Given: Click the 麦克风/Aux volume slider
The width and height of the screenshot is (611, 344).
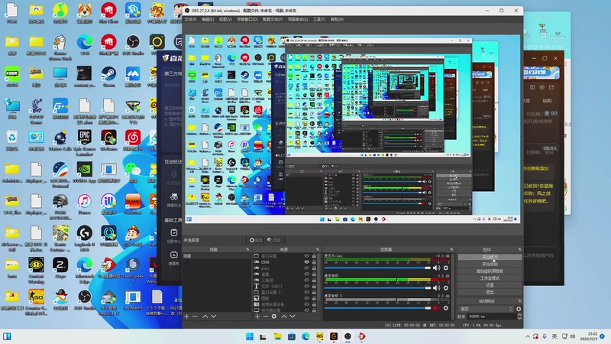Looking at the screenshot, I should [377, 268].
